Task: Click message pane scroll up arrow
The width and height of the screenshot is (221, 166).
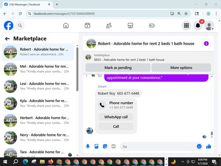Action: [212, 77]
